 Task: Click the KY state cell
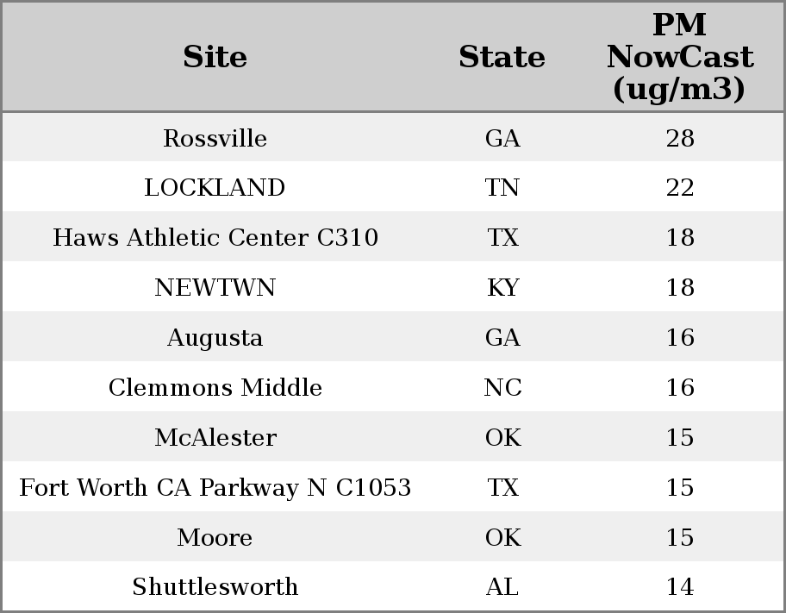502,287
